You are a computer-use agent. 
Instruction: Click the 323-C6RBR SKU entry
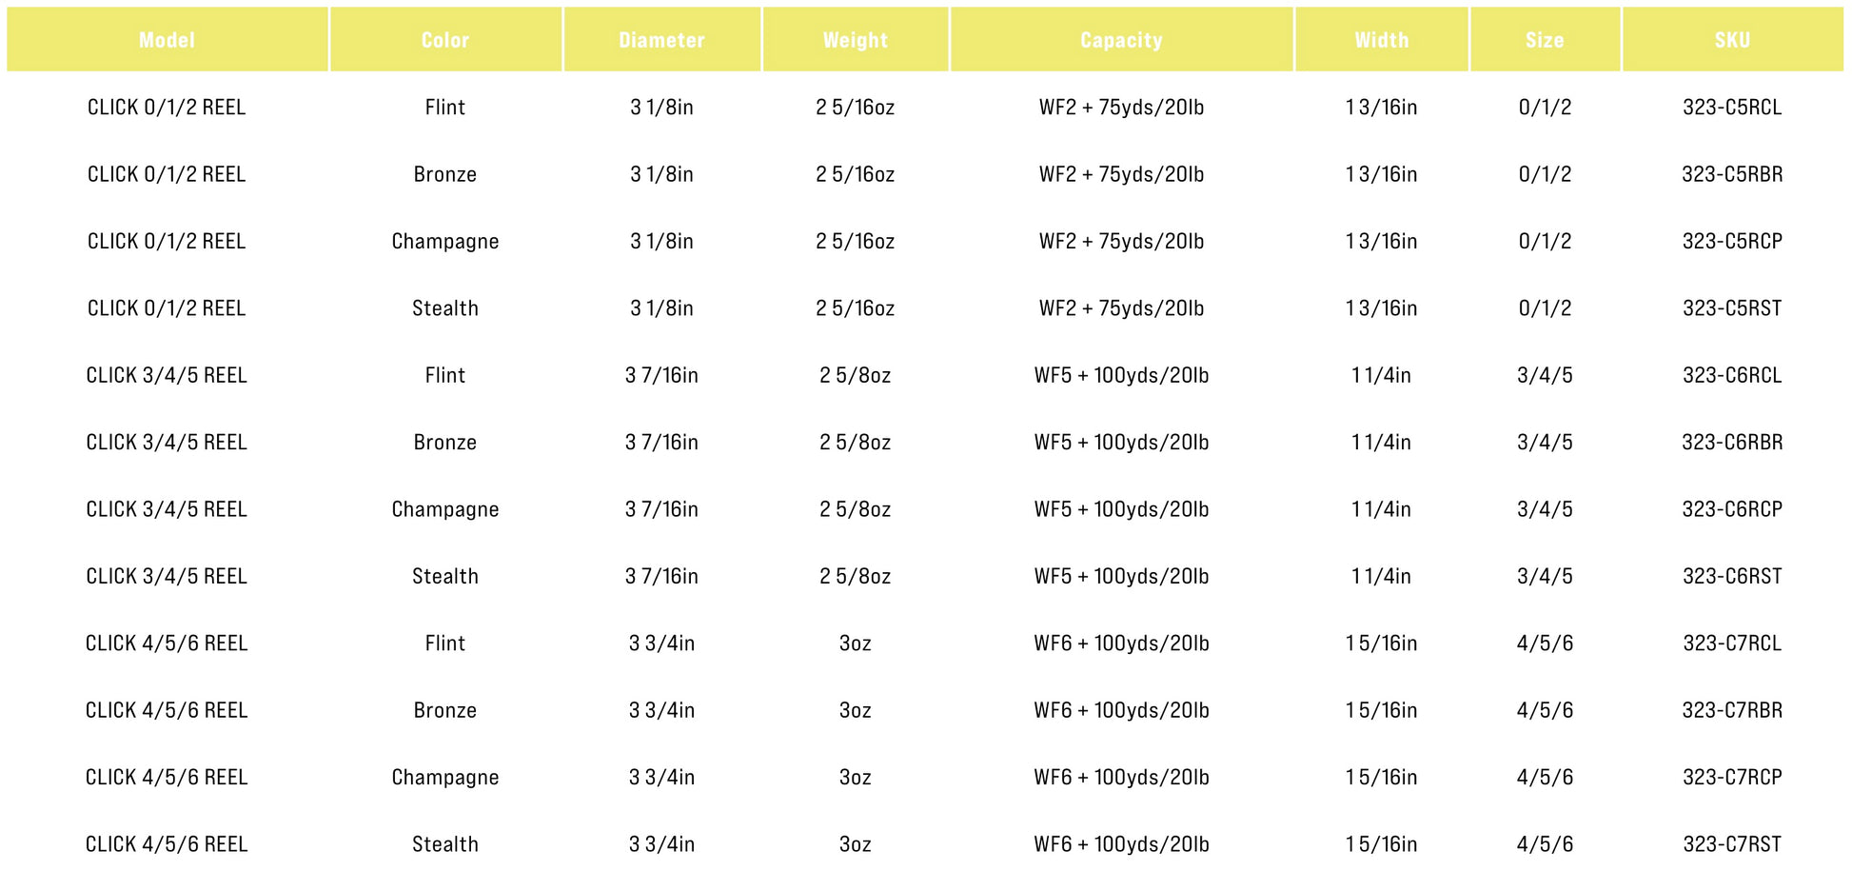click(1732, 443)
